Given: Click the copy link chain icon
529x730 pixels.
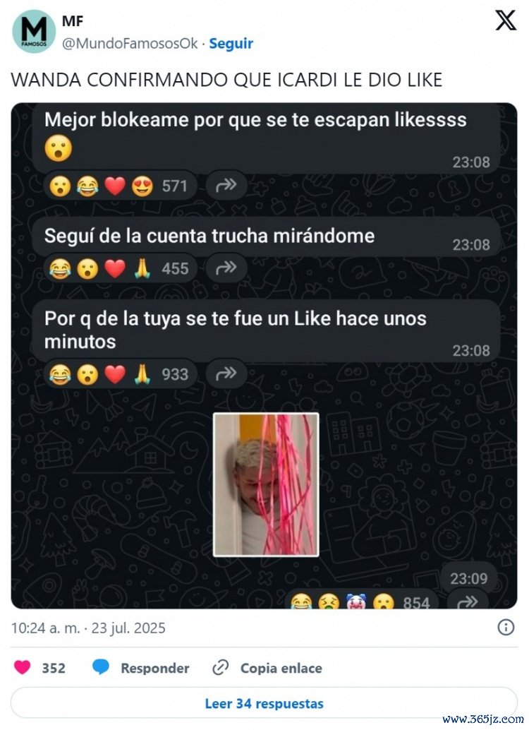Looking at the screenshot, I should 219,668.
